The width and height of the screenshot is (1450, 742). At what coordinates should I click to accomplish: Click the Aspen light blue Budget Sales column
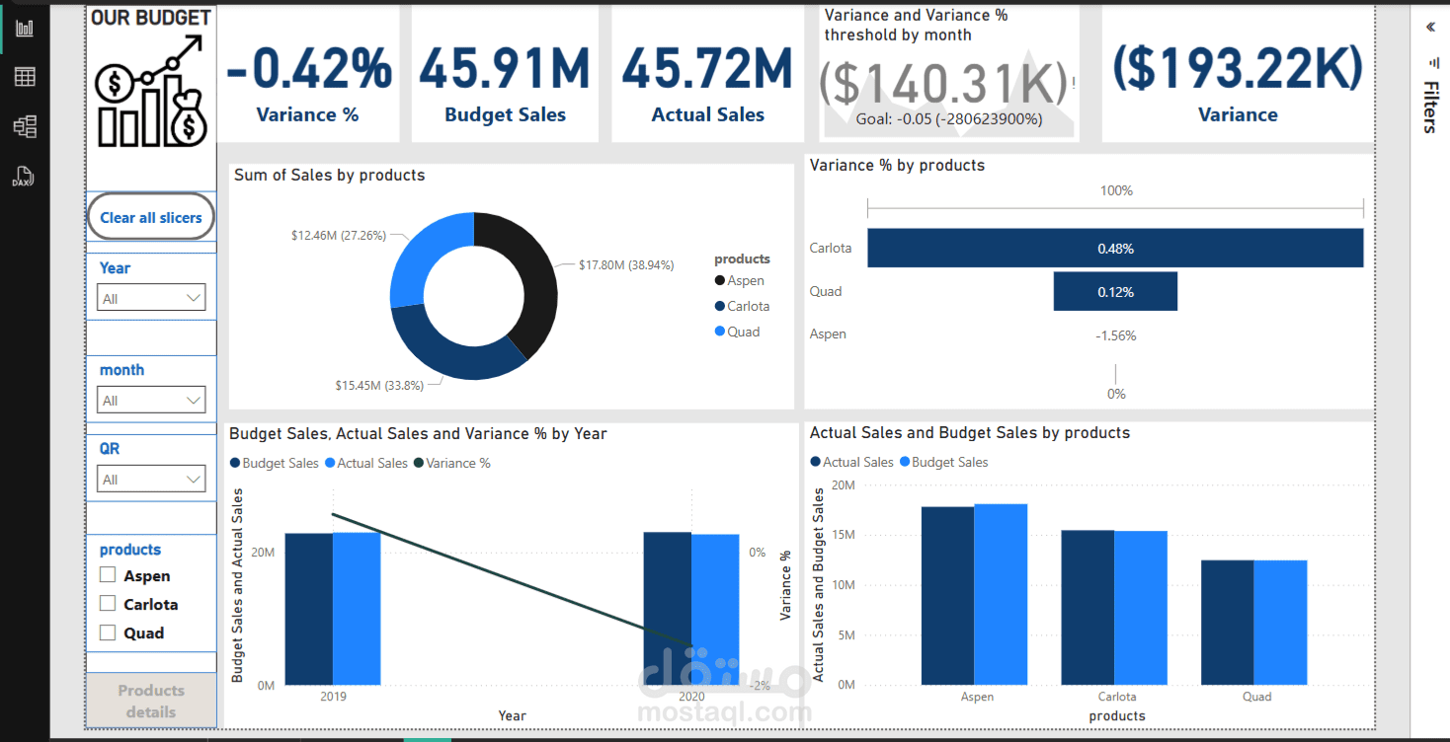click(x=1001, y=594)
